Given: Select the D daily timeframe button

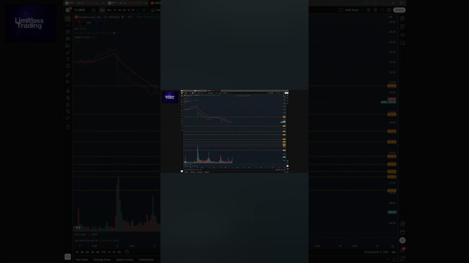Looking at the screenshot, I should tap(129, 10).
